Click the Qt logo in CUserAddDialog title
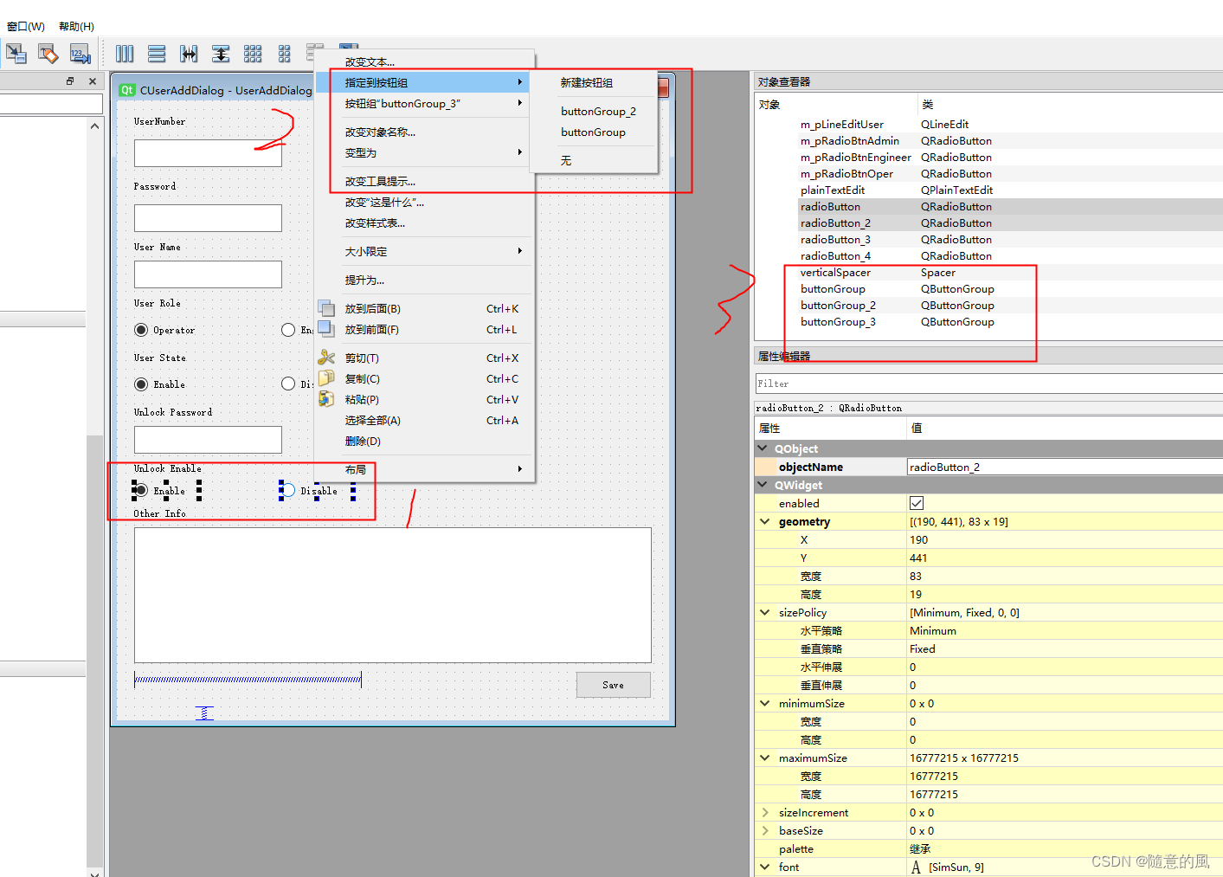 [127, 90]
